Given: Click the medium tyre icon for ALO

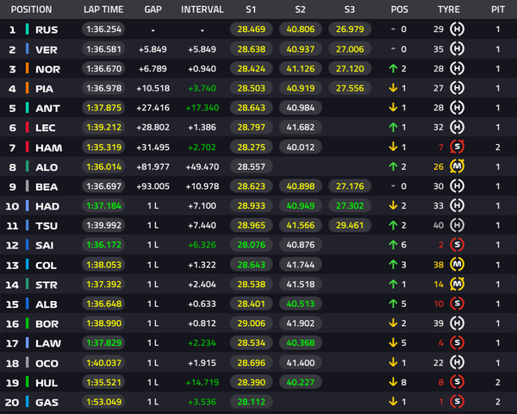Looking at the screenshot, I should [457, 166].
